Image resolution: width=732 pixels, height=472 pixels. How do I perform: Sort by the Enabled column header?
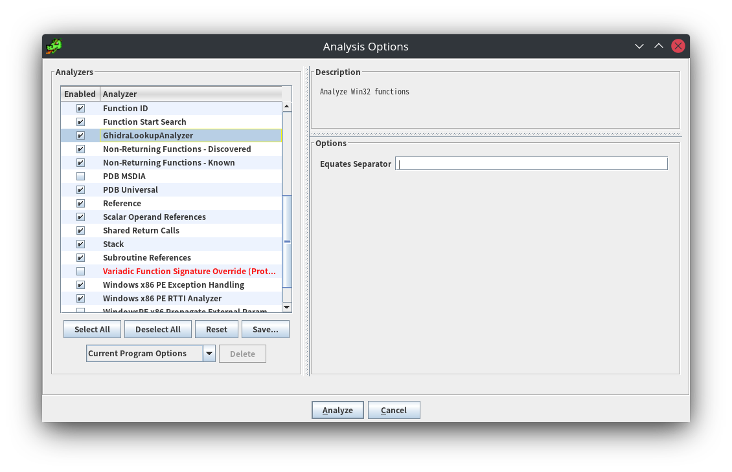coord(80,94)
